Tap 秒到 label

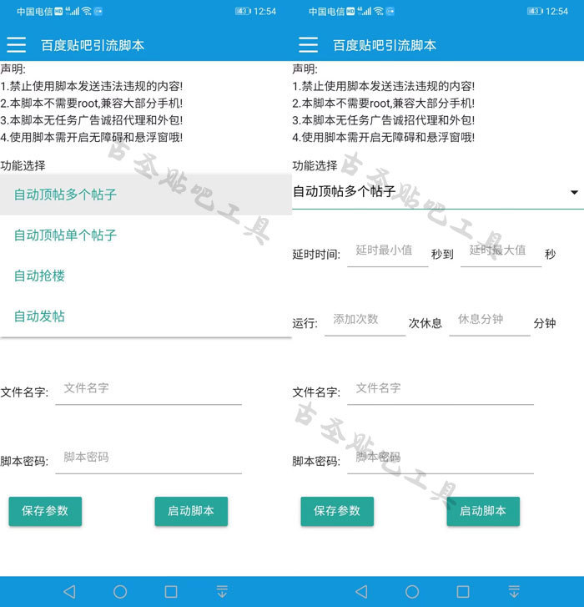442,255
